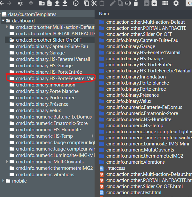The image size is (192, 197).
Task: Open the A-Z sort options icon
Action: coord(20,3)
